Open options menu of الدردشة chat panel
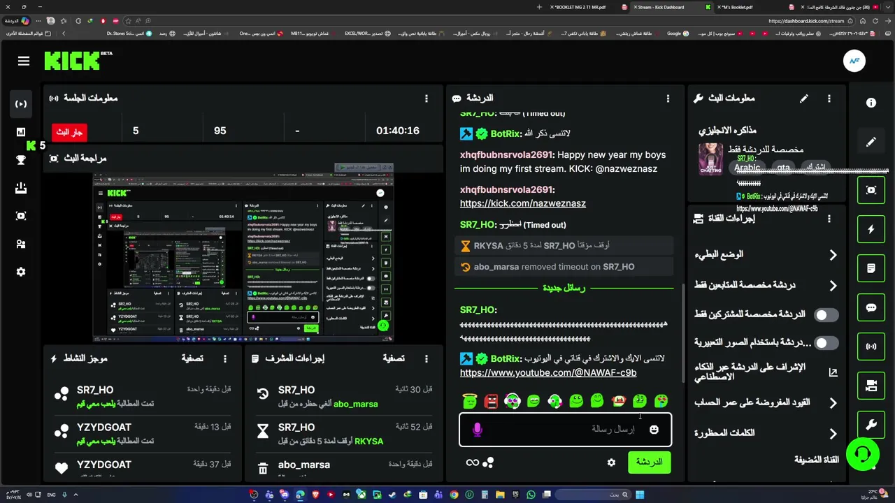The height and width of the screenshot is (503, 895). 668,99
